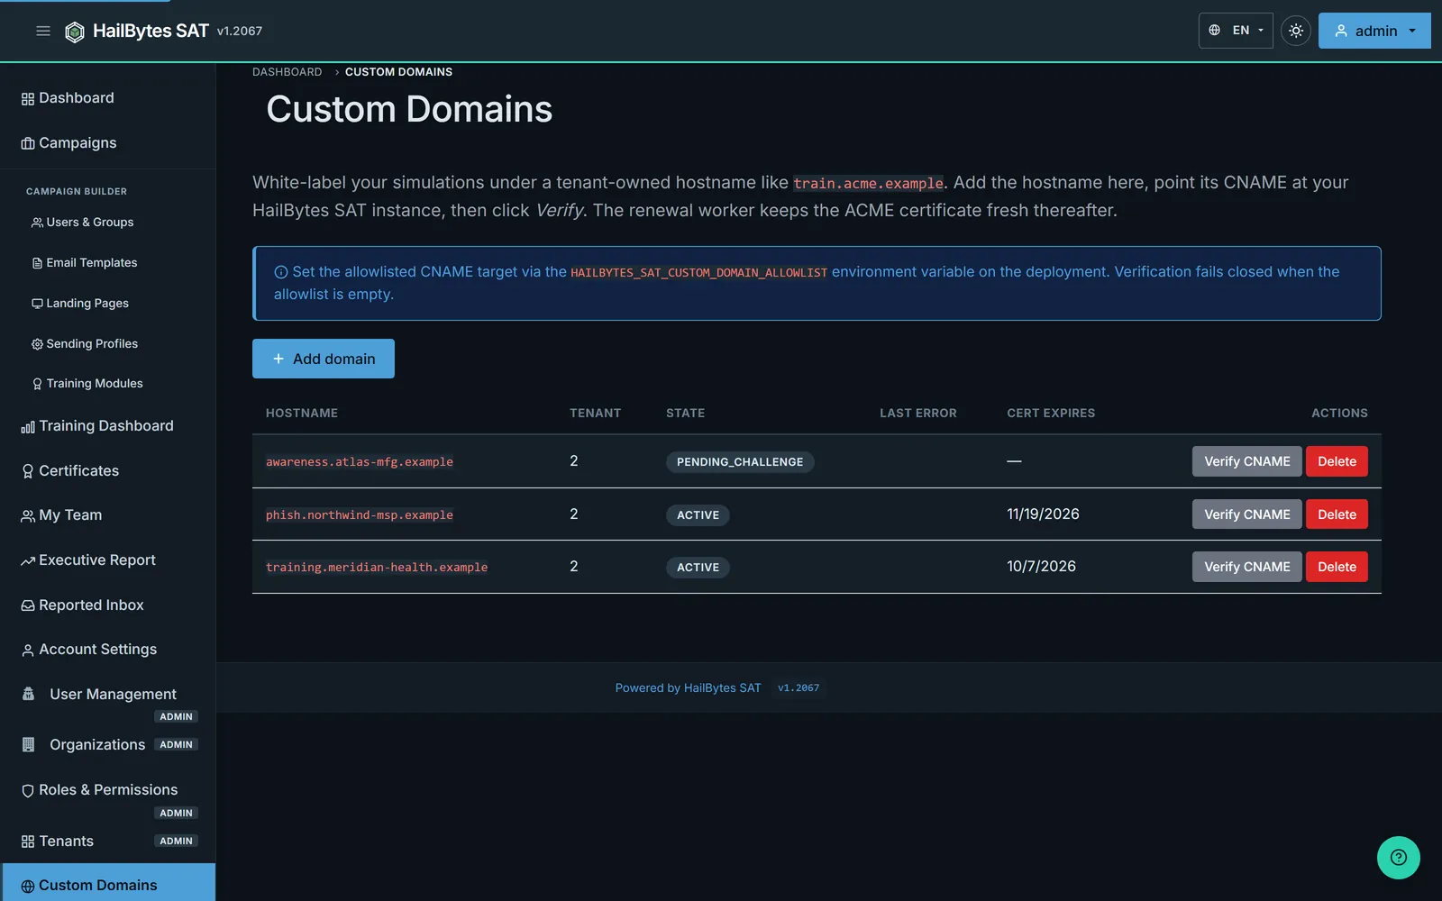Delete phish.northwind-msp.example domain
The height and width of the screenshot is (901, 1442).
point(1337,514)
